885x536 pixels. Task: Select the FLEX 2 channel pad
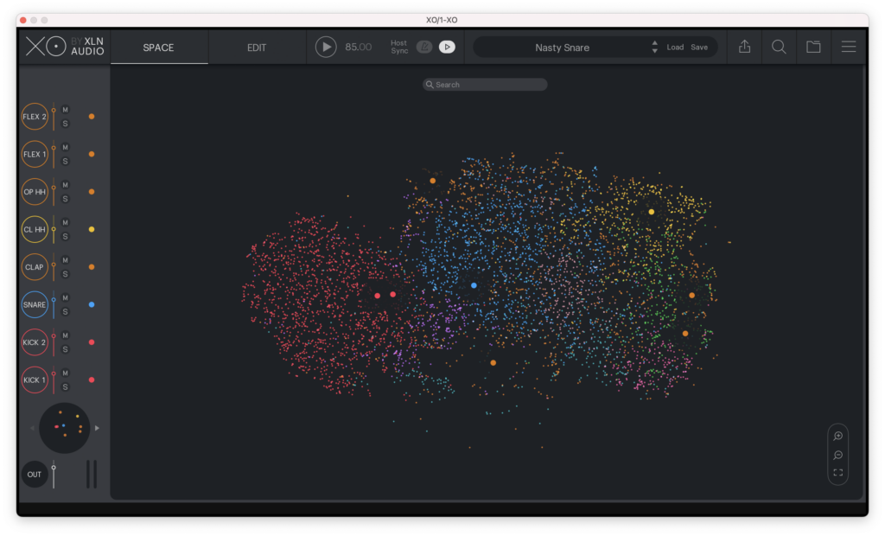pyautogui.click(x=35, y=117)
